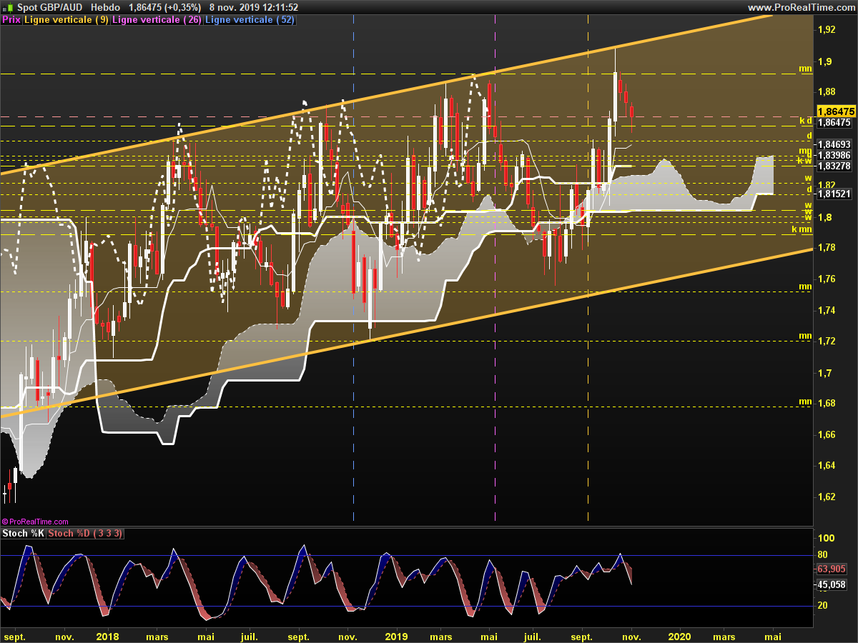
Task: Click the 2020 label on time axis
Action: coord(679,636)
